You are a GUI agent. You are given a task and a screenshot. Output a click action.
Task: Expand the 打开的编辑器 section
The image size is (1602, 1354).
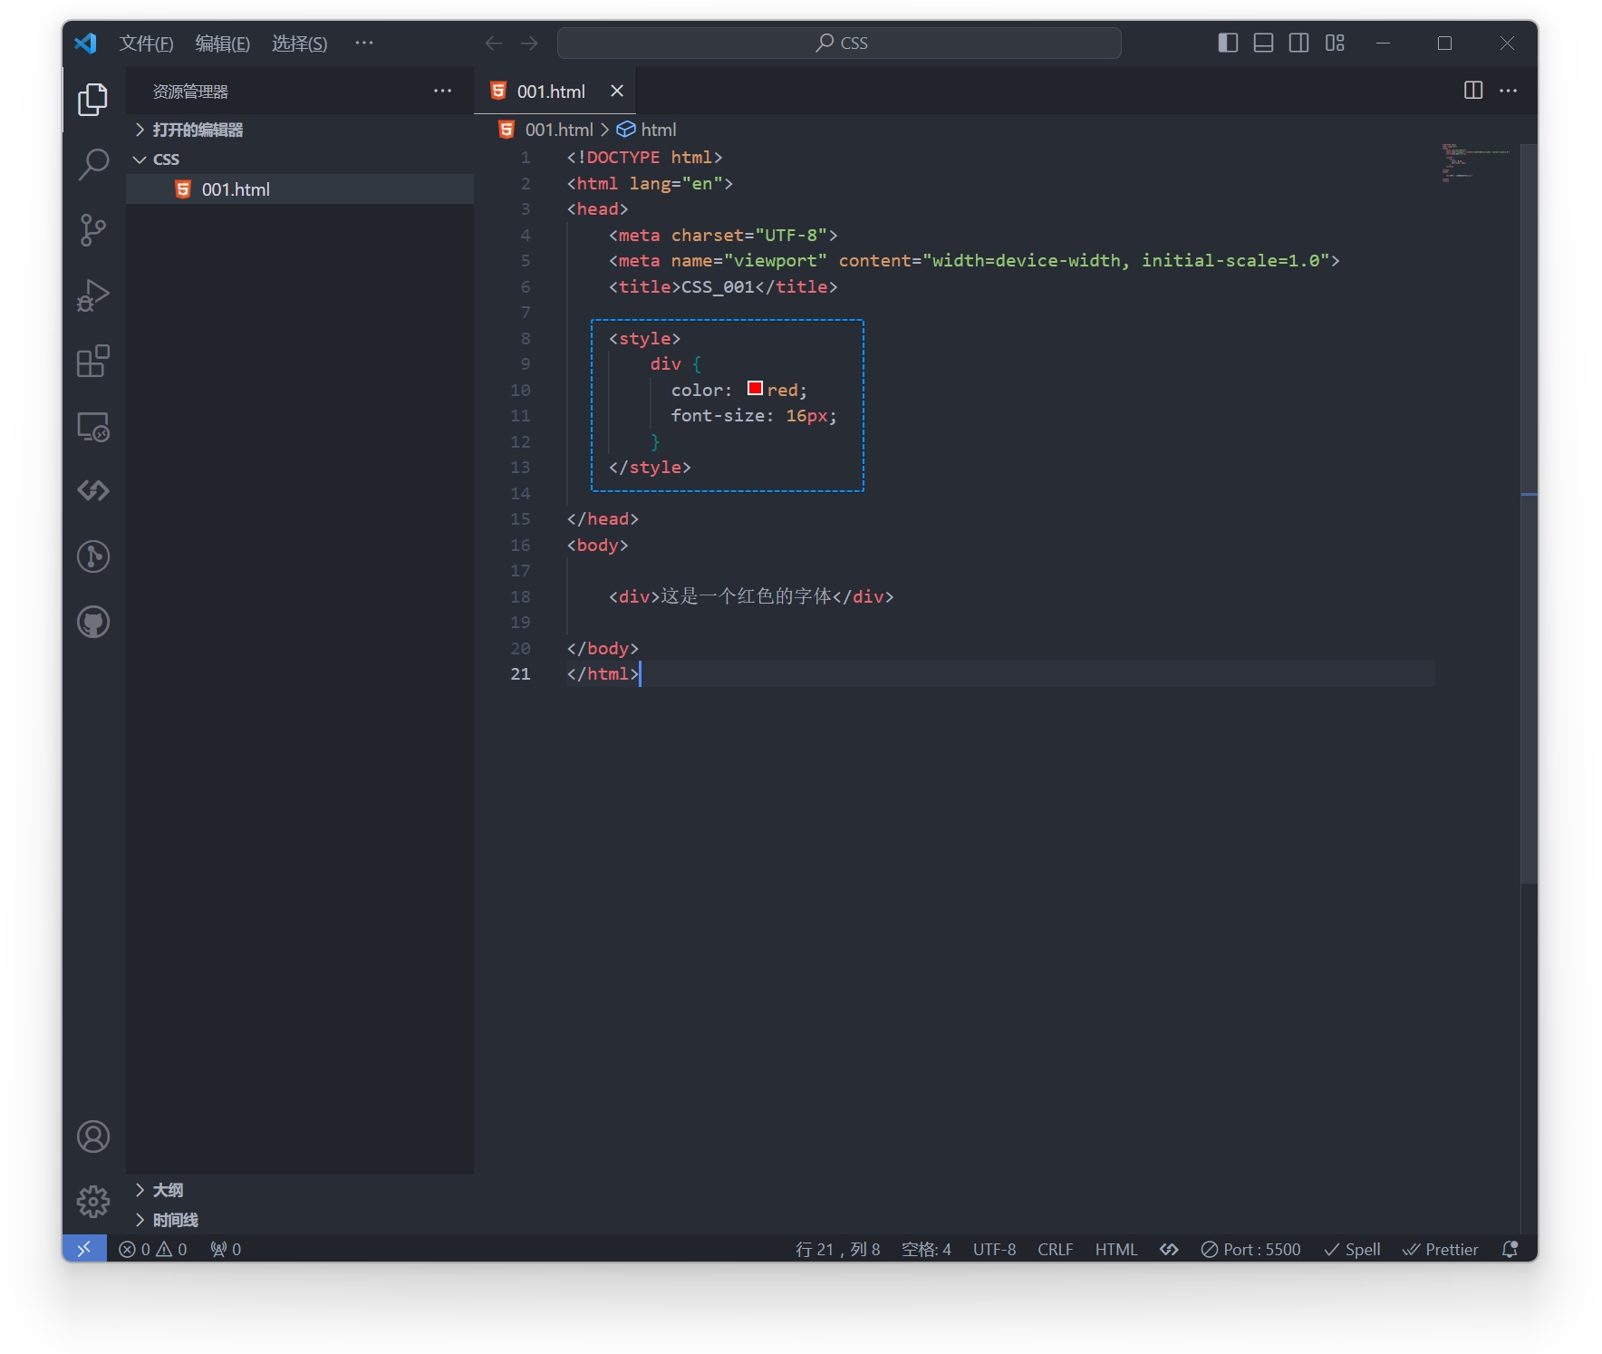(x=197, y=130)
